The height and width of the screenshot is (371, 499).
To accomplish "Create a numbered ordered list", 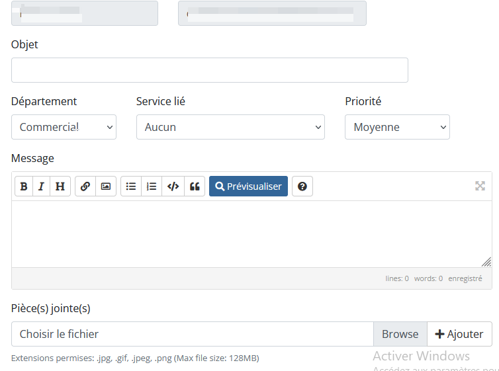I will [152, 186].
